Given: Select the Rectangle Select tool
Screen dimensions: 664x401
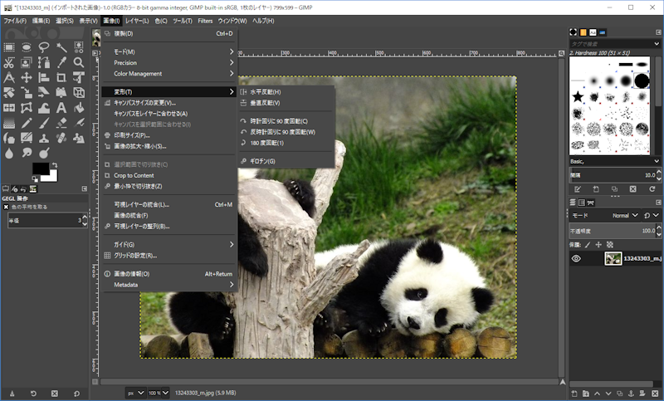Looking at the screenshot, I should [9, 47].
